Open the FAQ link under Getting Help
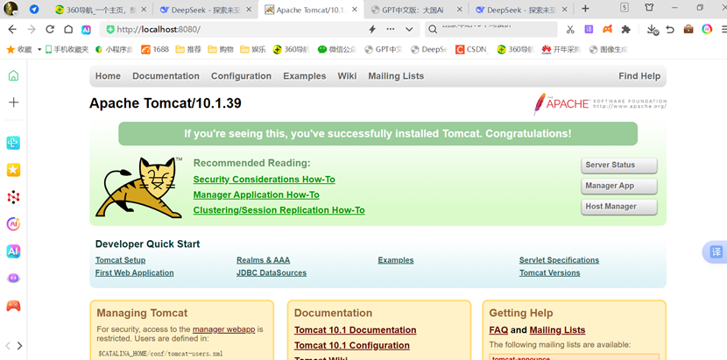The image size is (727, 360). tap(498, 330)
